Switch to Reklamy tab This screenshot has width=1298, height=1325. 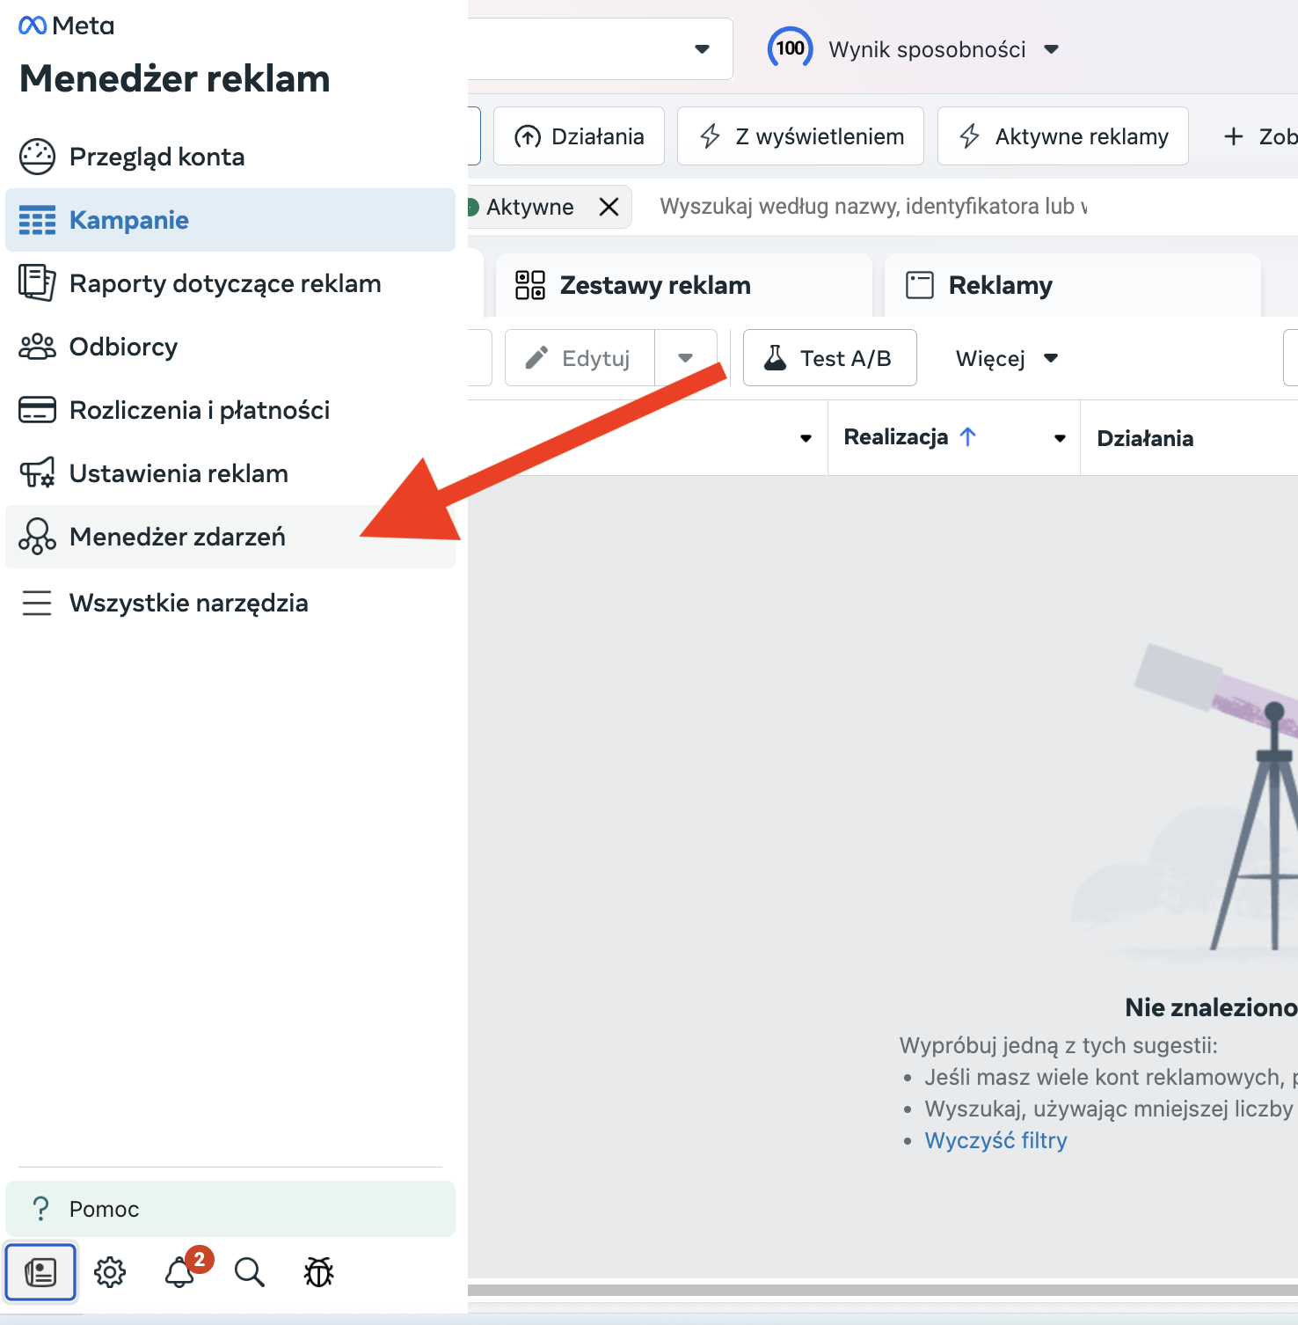(x=1073, y=285)
